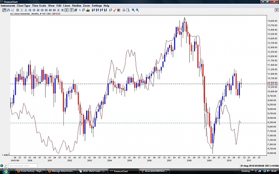Open the View menu
Viewport: 279px width, 174px height.
click(x=51, y=6)
